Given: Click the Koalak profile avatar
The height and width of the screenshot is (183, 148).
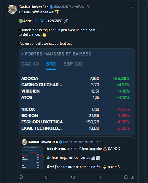Looking at the screenshot, I should pos(12,9).
